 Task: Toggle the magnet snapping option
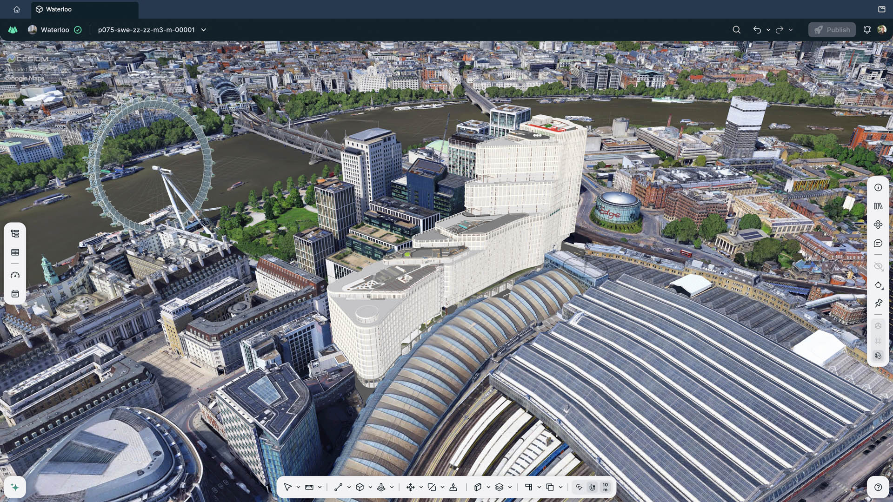point(592,487)
